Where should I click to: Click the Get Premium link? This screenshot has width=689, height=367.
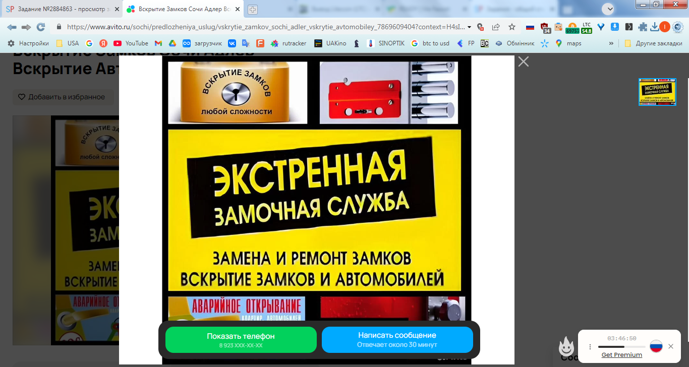[622, 355]
